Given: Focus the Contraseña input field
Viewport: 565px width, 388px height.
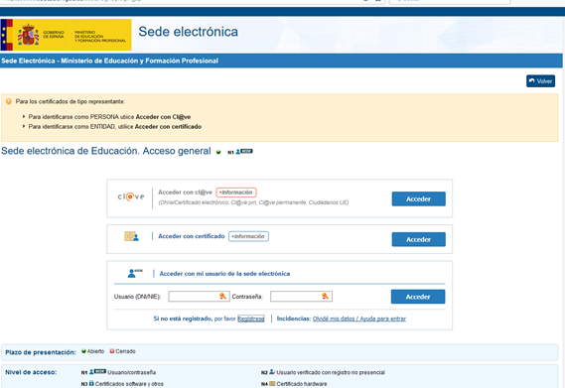Looking at the screenshot, I should (x=301, y=296).
